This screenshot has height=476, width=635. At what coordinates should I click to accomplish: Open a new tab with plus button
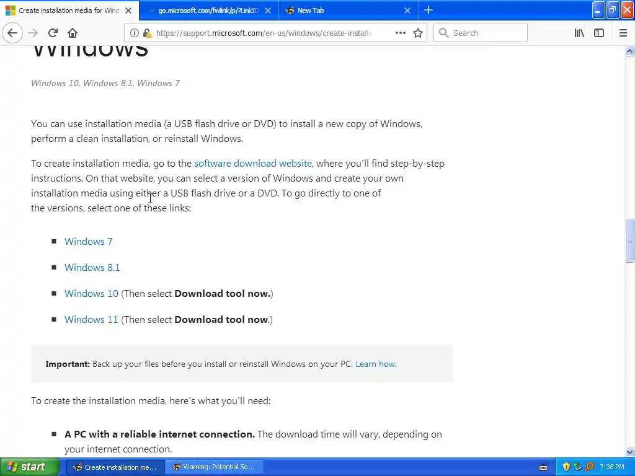pos(429,10)
